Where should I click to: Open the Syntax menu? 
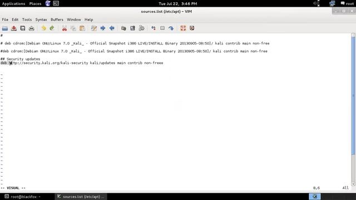pos(41,20)
